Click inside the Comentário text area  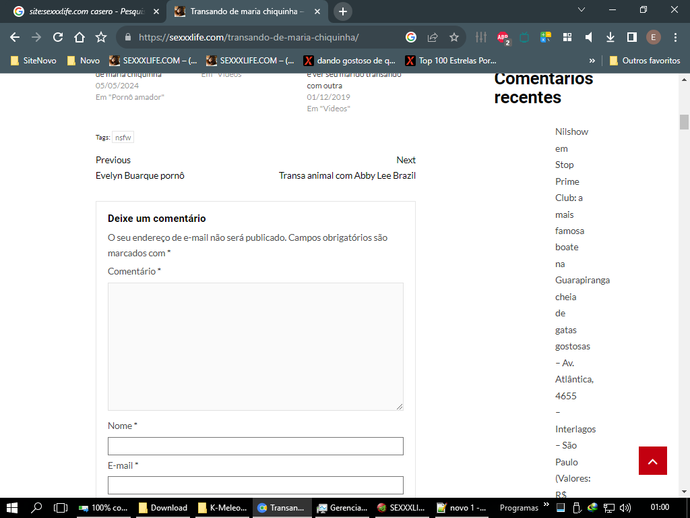[255, 346]
